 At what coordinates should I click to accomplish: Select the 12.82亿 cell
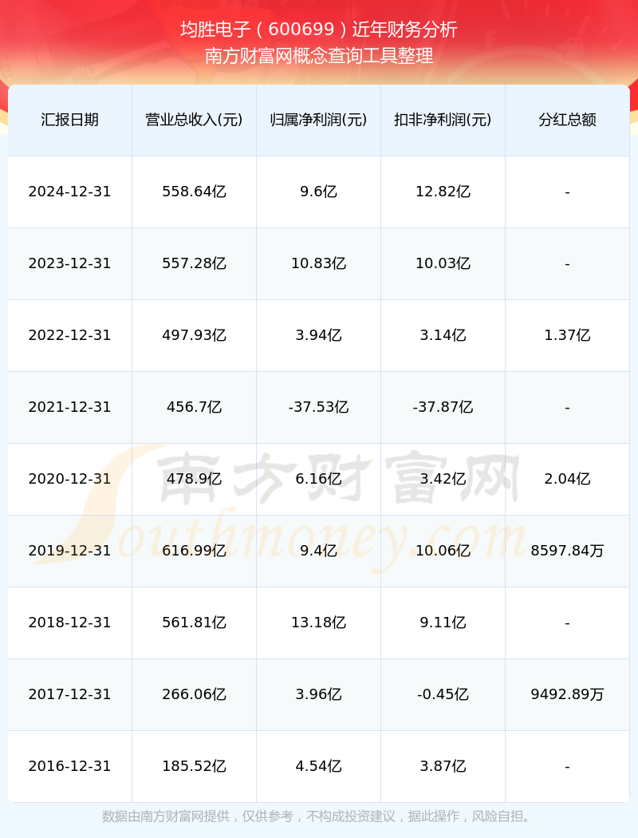click(443, 192)
